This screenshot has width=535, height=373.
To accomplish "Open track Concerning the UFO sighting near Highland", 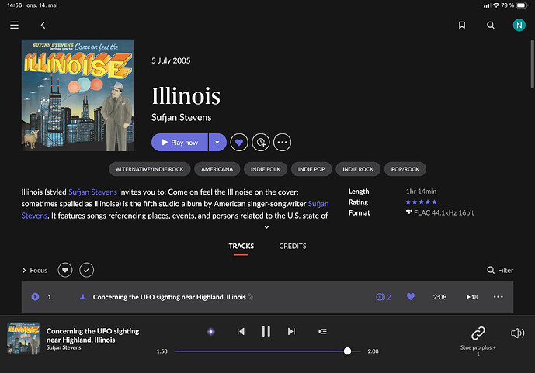I will [x=169, y=297].
